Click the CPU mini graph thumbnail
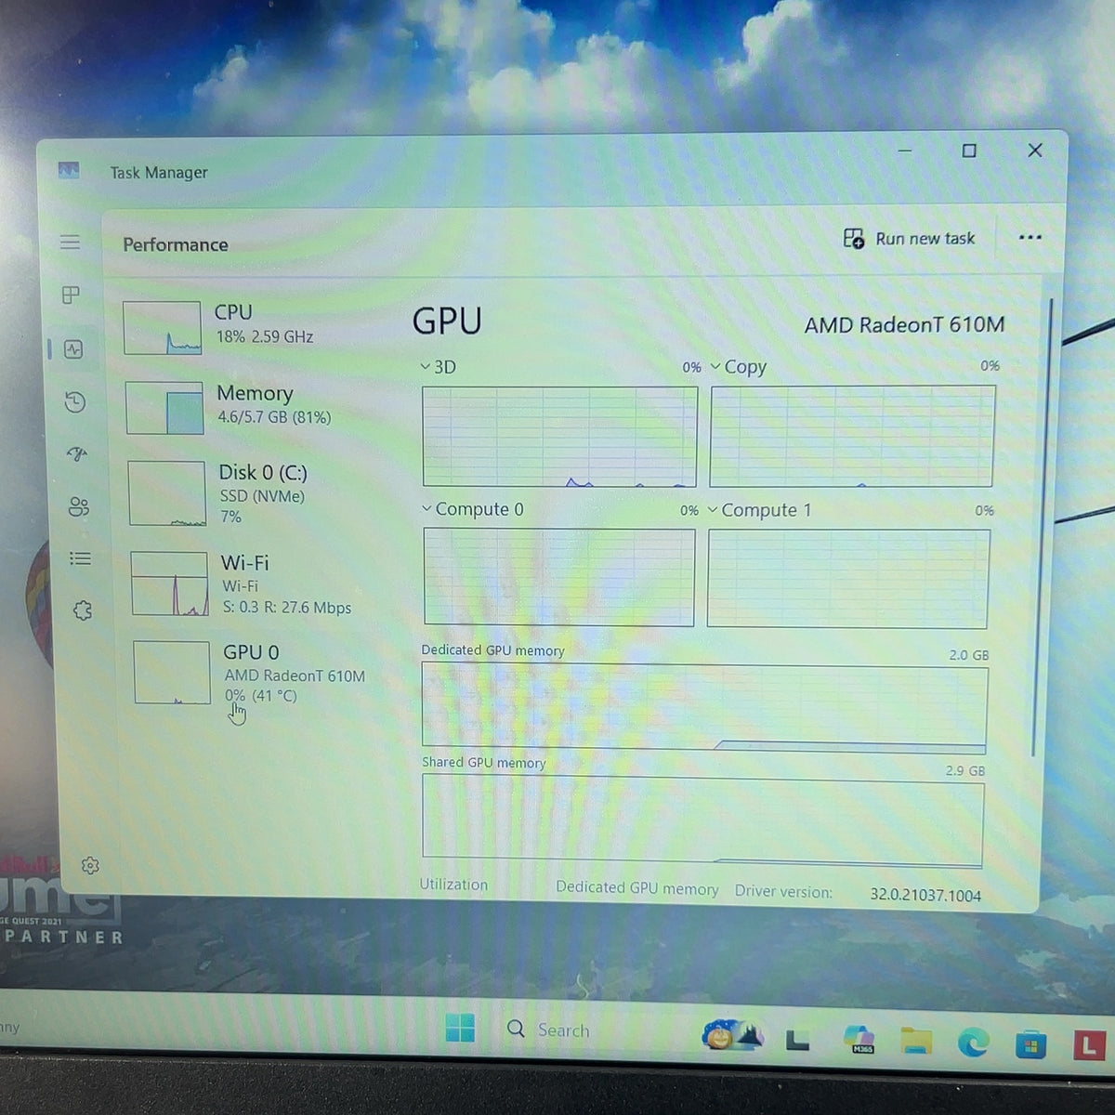This screenshot has width=1115, height=1115. (x=163, y=328)
